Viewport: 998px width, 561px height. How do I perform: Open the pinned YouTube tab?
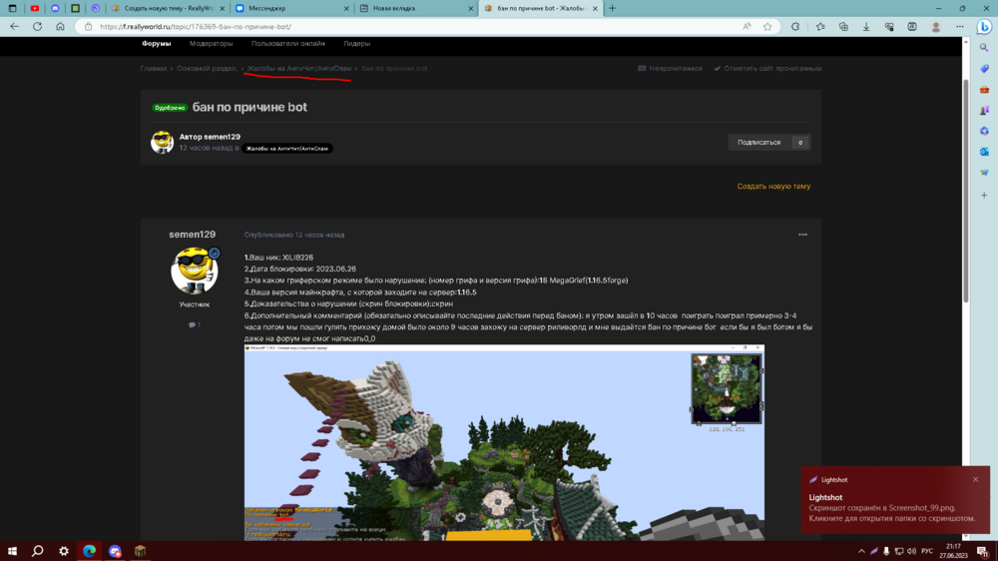coord(34,8)
